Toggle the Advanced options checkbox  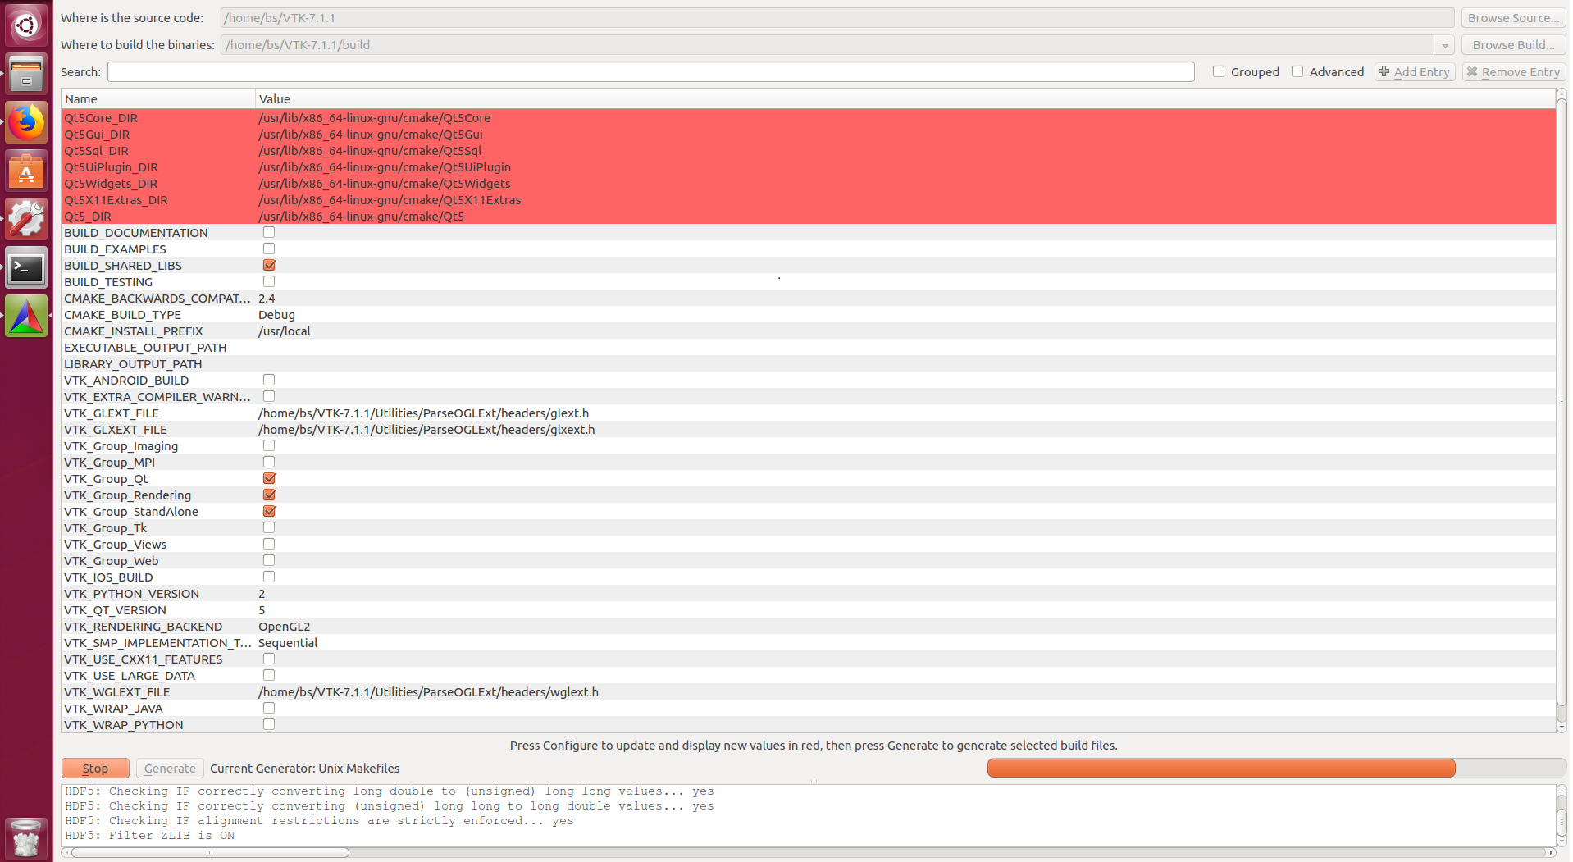1297,71
